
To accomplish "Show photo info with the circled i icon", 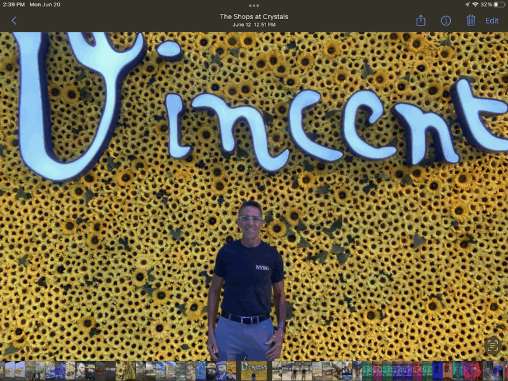I will click(446, 21).
